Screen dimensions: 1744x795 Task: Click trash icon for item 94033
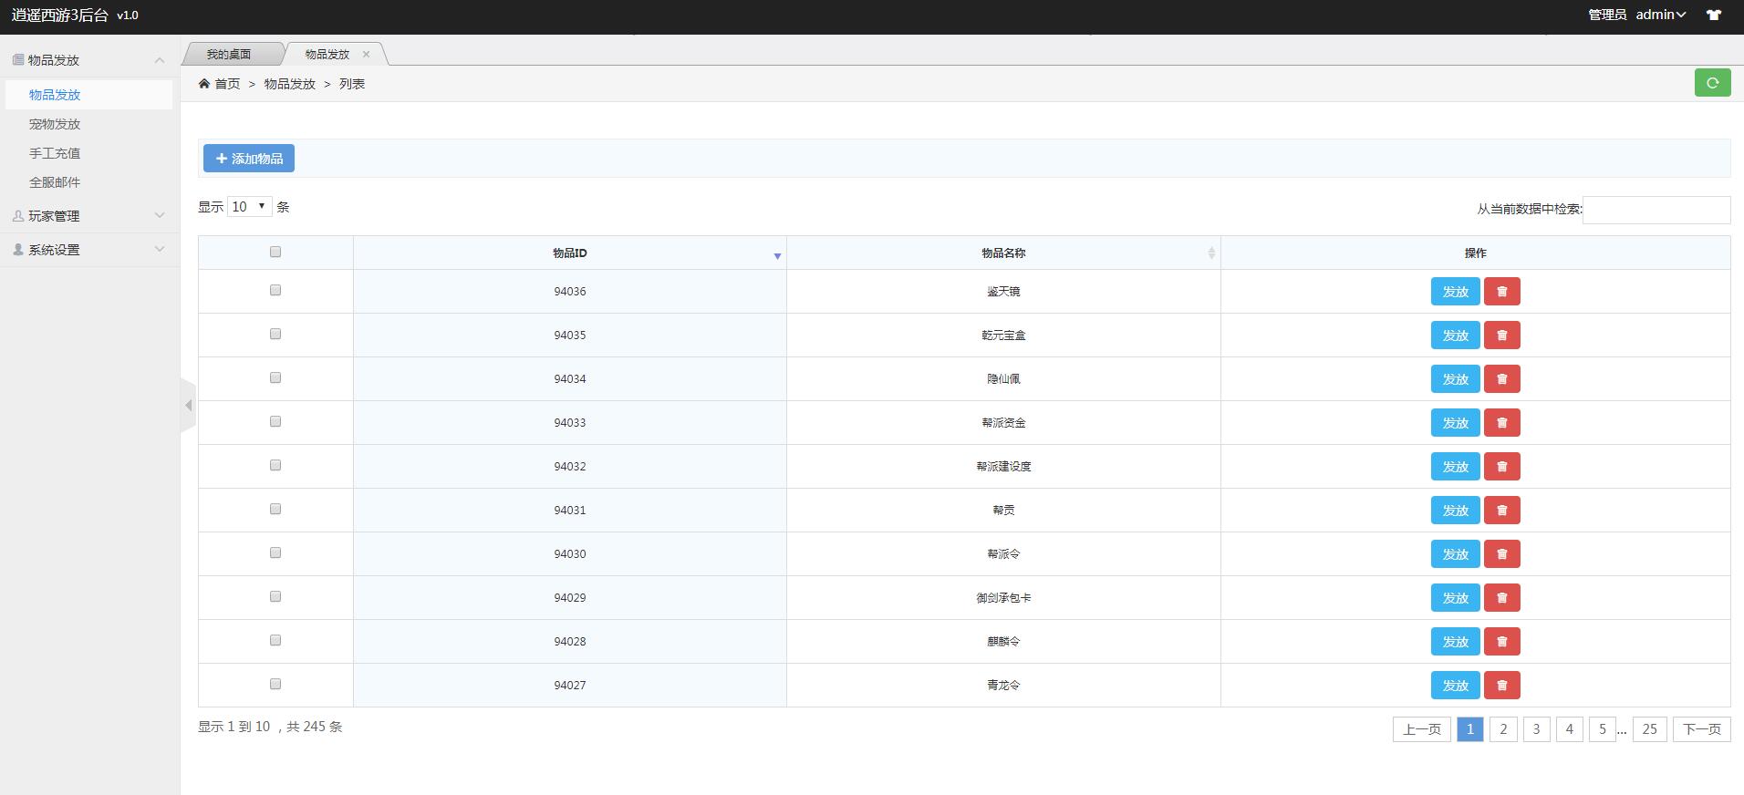(1501, 423)
